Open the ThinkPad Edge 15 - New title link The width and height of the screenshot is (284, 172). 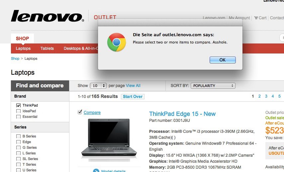(182, 114)
